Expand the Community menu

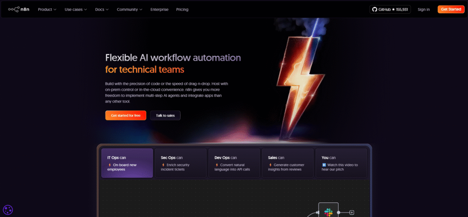tap(129, 10)
